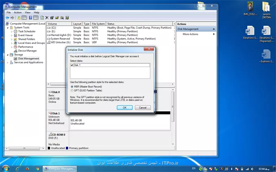Open the sarami 290794s desktop folder

pos(266,10)
